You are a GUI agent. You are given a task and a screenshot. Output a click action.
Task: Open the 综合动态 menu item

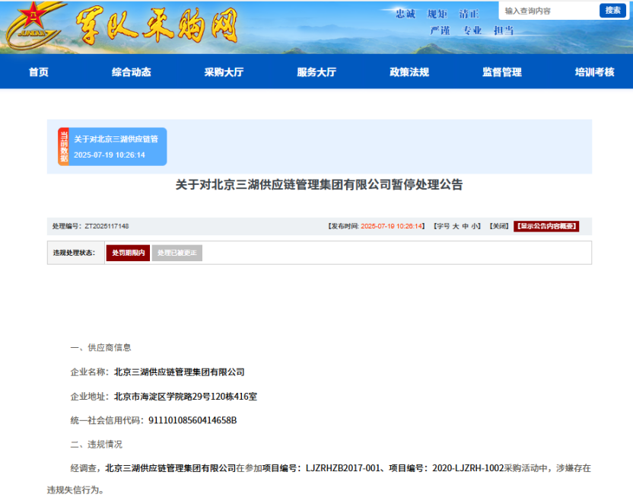click(131, 72)
